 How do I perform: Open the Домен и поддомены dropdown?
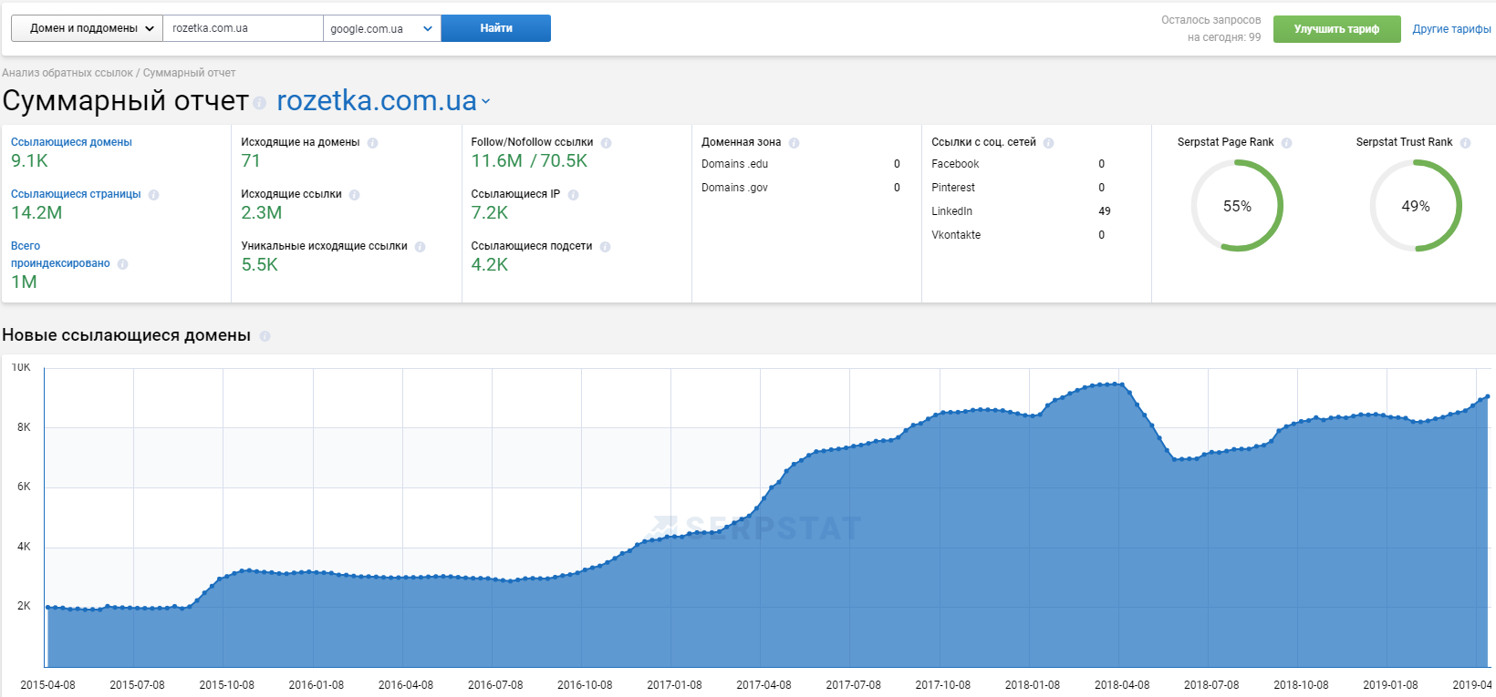click(87, 28)
